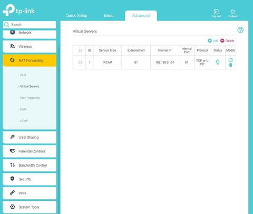Expand the VPN menu section
Image resolution: width=253 pixels, height=214 pixels.
pos(30,193)
